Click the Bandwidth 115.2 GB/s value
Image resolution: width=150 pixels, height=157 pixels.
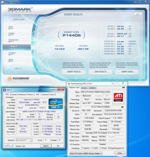116,129
